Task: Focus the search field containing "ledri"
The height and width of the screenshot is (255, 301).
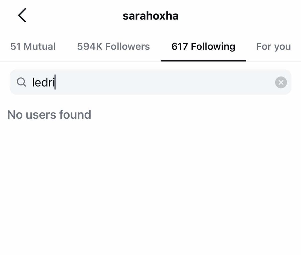Action: pos(150,82)
